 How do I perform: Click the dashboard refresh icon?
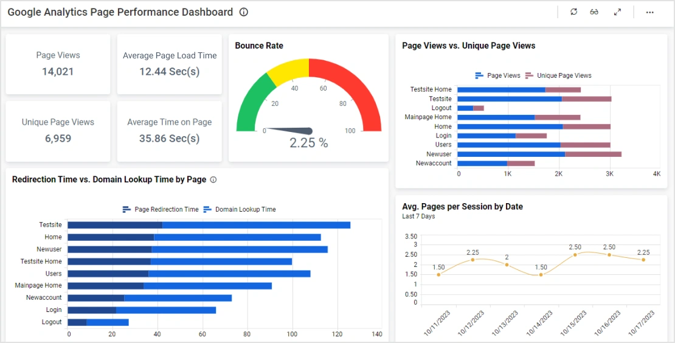(573, 12)
